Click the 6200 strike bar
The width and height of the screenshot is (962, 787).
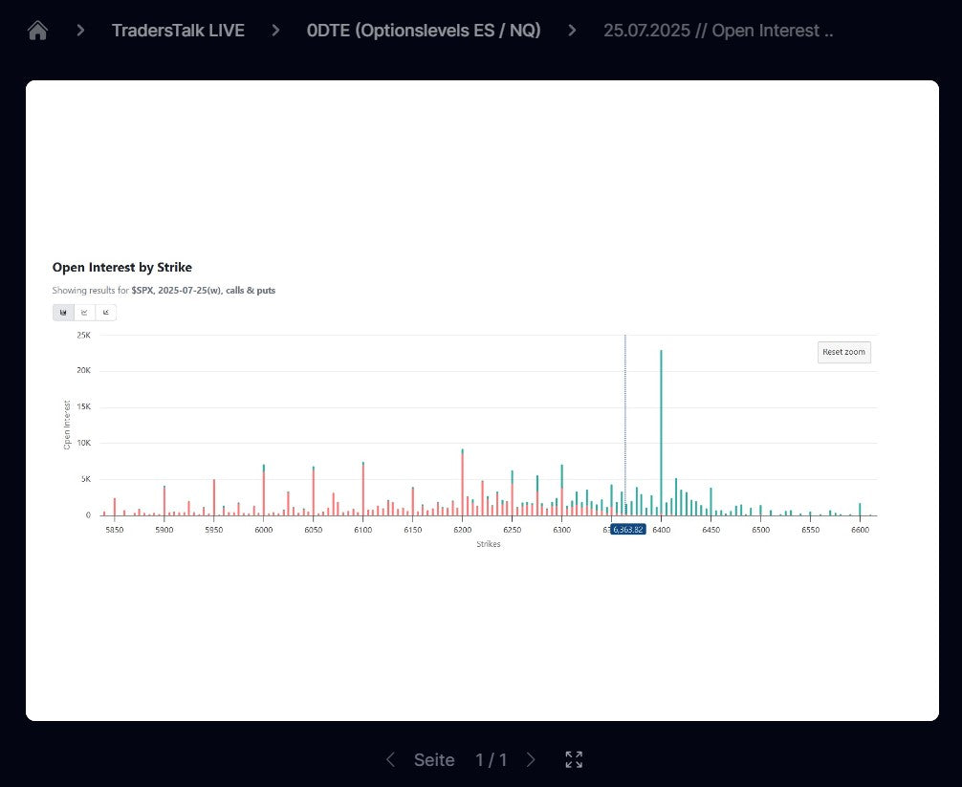point(463,482)
